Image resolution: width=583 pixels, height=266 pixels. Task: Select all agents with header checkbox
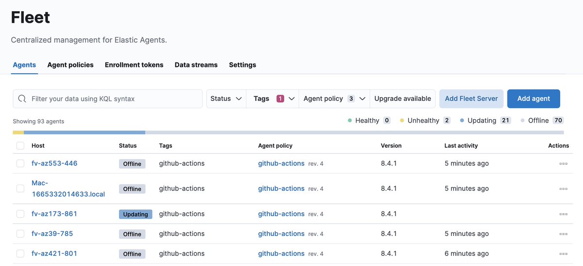click(20, 145)
